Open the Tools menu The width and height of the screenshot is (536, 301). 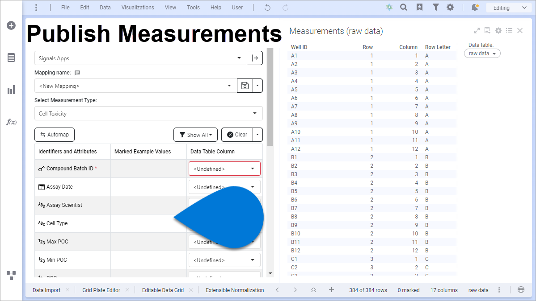click(x=193, y=8)
